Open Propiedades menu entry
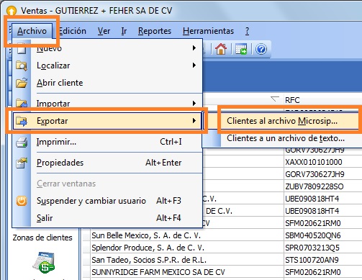Image resolution: width=362 pixels, height=280 pixels. tap(107, 163)
